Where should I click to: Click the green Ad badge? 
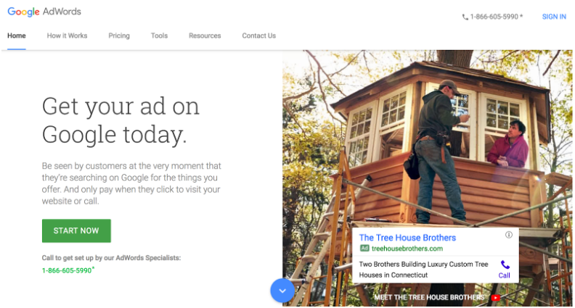click(364, 249)
